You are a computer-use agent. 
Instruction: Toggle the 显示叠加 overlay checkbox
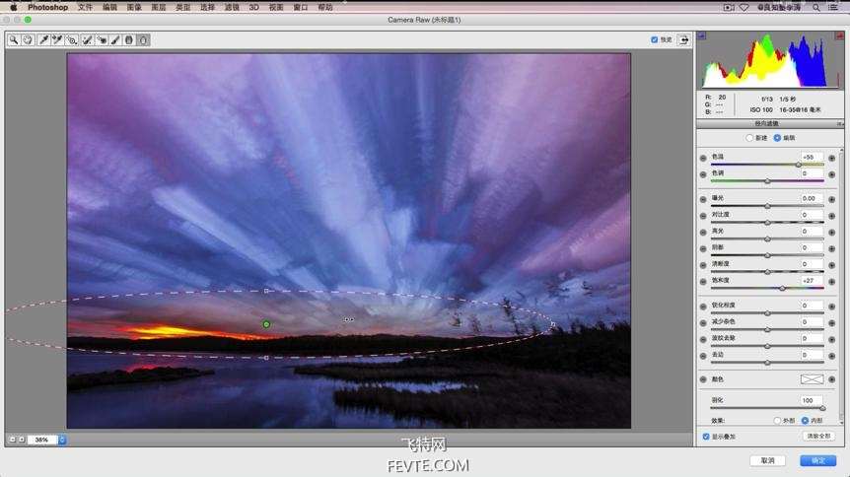(706, 437)
